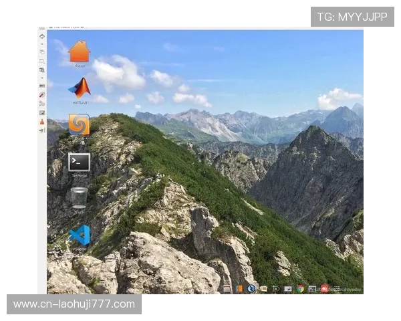The width and height of the screenshot is (401, 321).
Task: Click the Chrome icon in the taskbar
Action: (x=300, y=289)
